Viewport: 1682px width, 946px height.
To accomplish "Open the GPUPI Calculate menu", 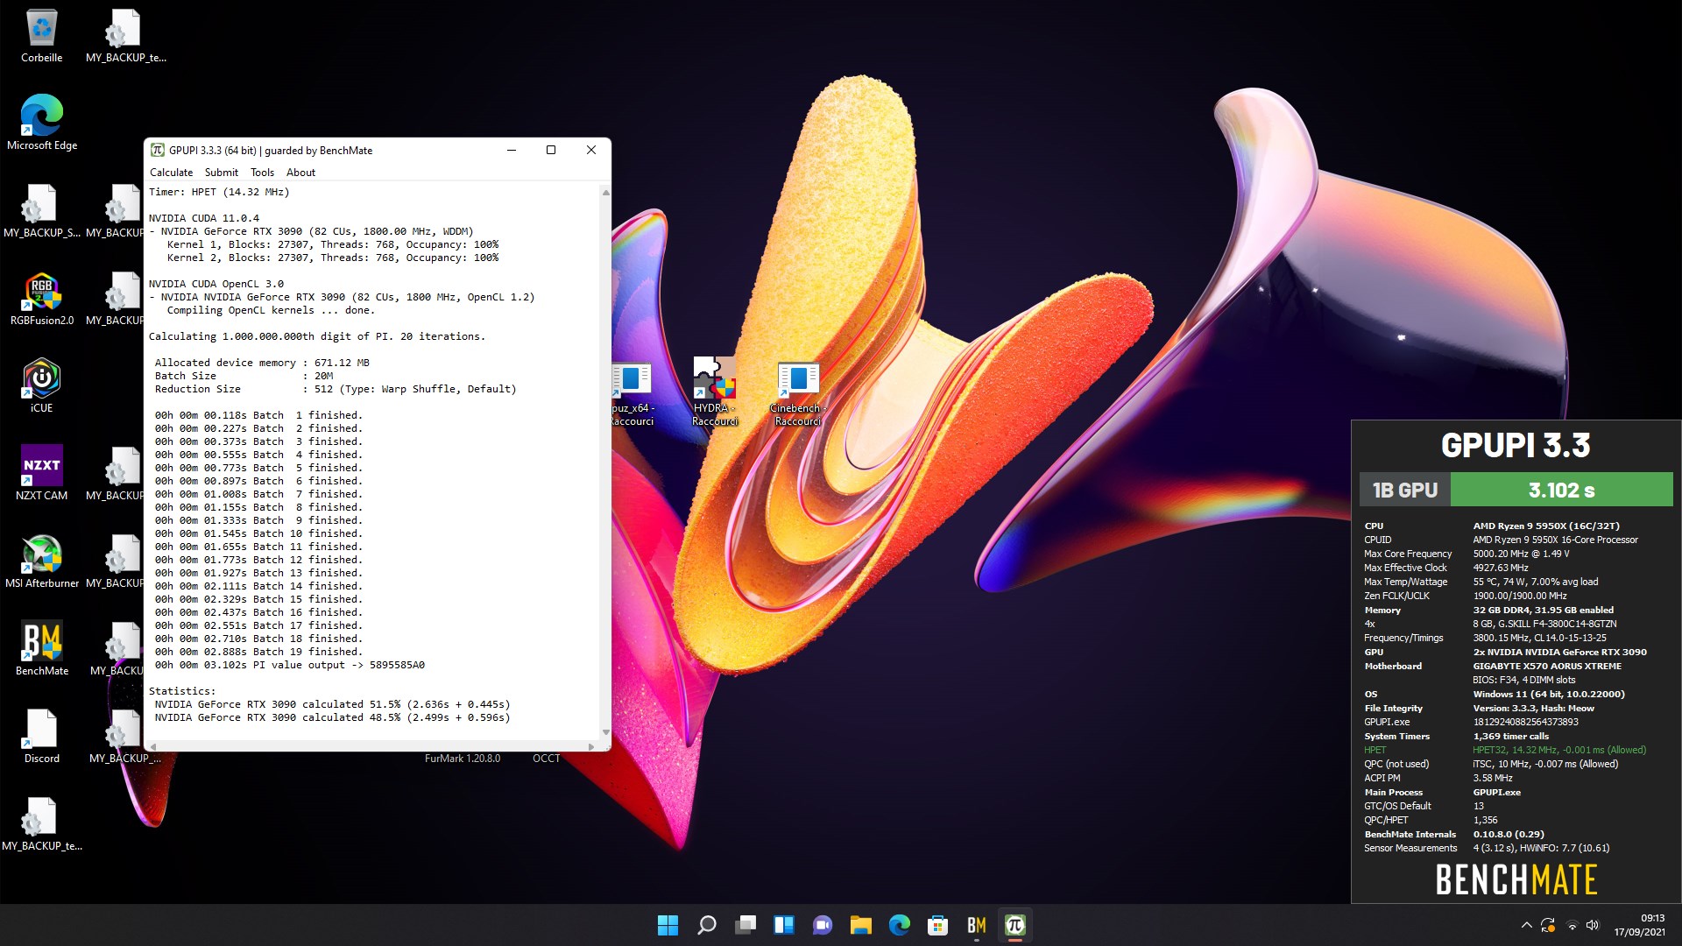I will (171, 173).
